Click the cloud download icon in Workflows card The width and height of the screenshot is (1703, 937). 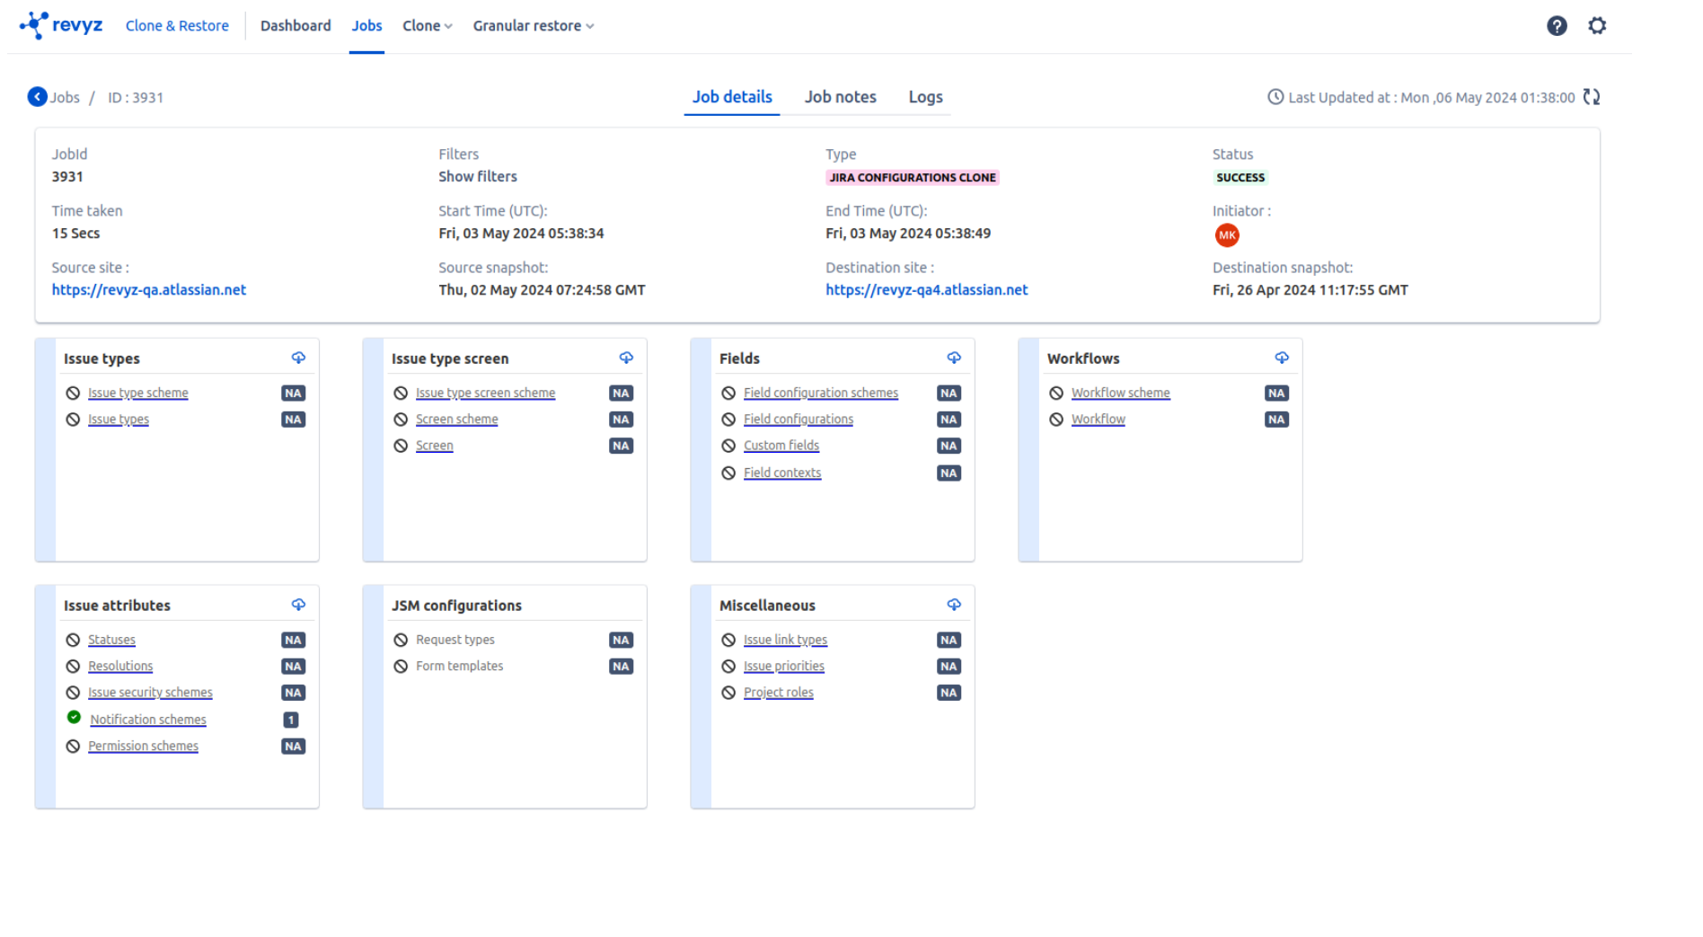(x=1281, y=358)
